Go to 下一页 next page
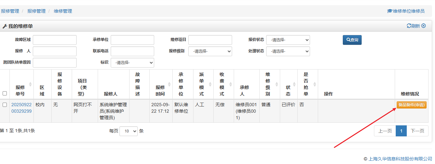 tap(417, 131)
